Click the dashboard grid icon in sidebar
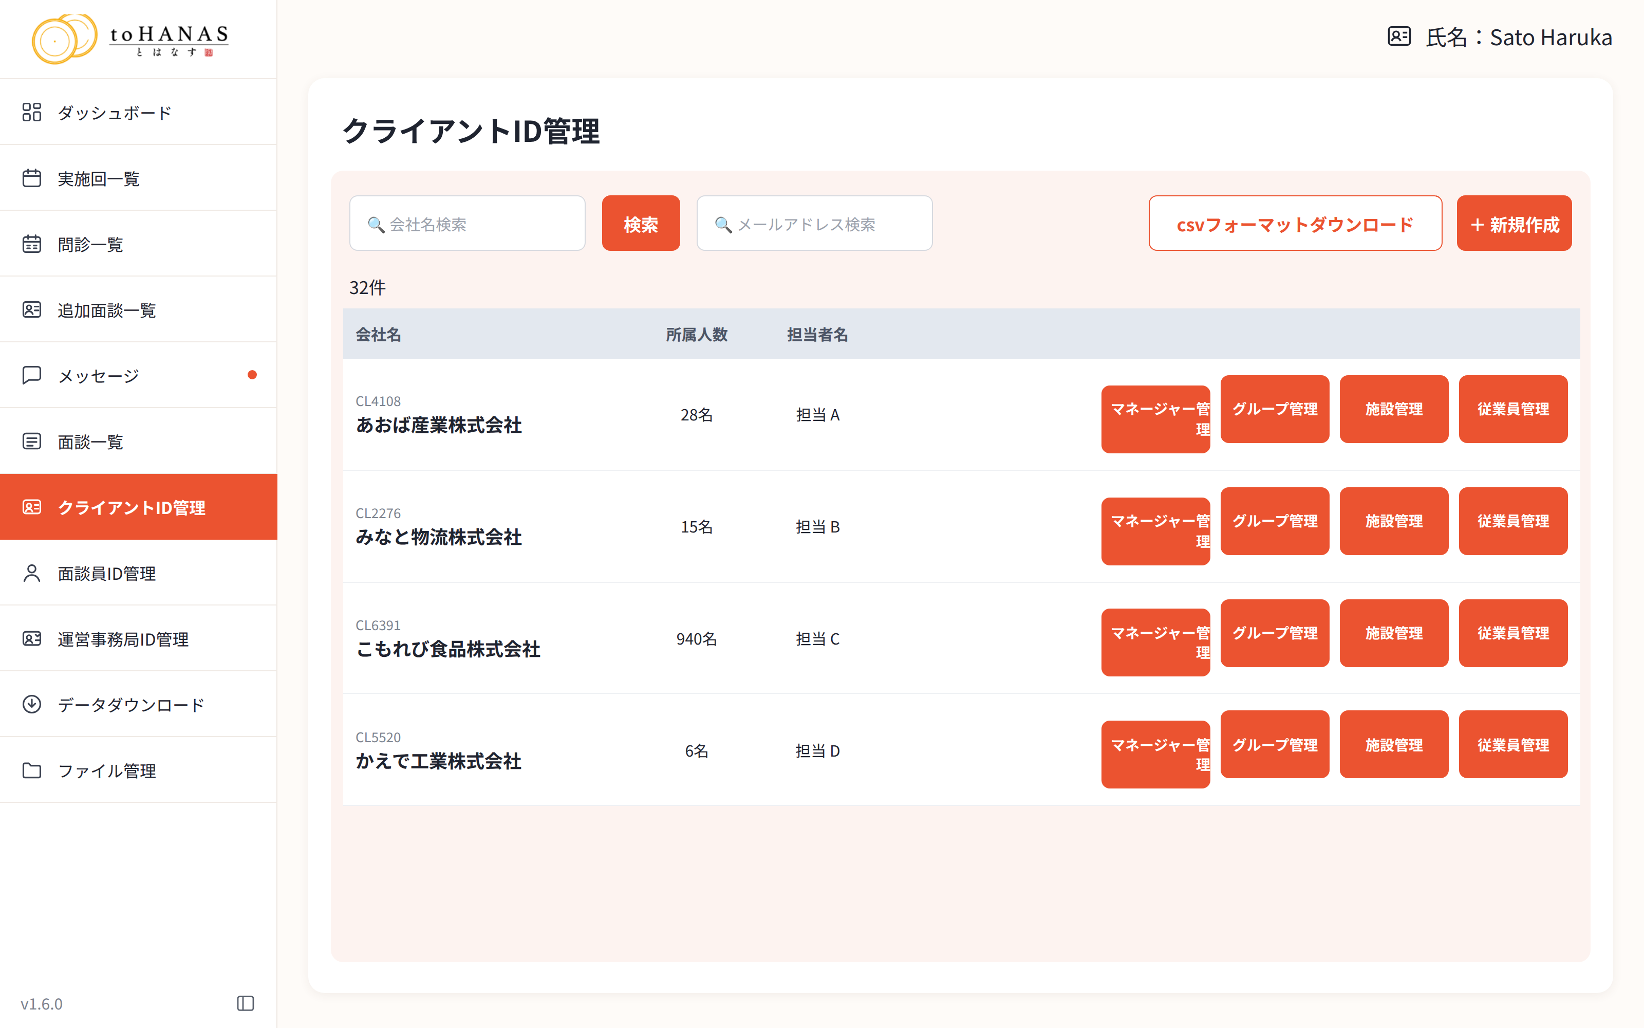1644x1028 pixels. [32, 112]
